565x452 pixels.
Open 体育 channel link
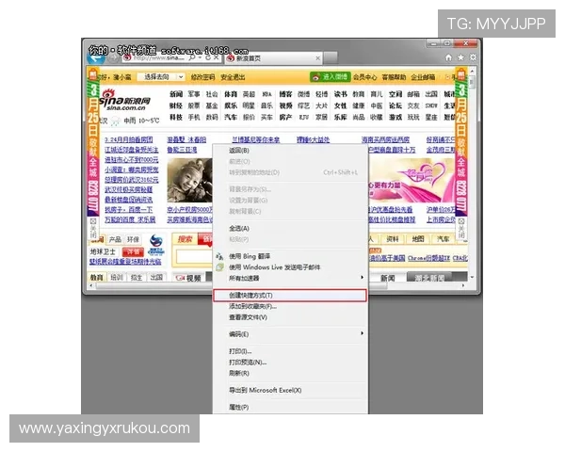231,94
